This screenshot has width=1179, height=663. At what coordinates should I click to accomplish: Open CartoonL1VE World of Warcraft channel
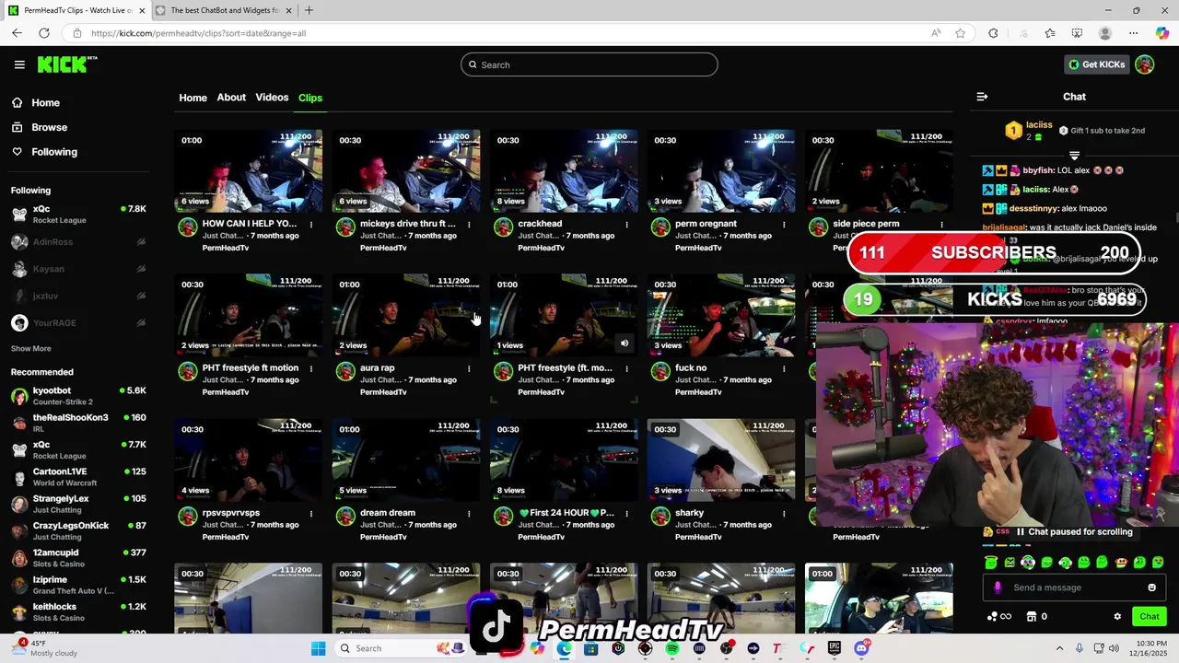click(x=78, y=477)
